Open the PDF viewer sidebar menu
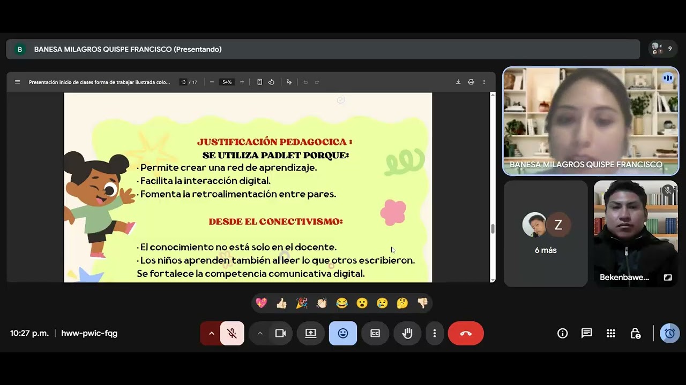Screen dimensions: 686x385 [17, 82]
